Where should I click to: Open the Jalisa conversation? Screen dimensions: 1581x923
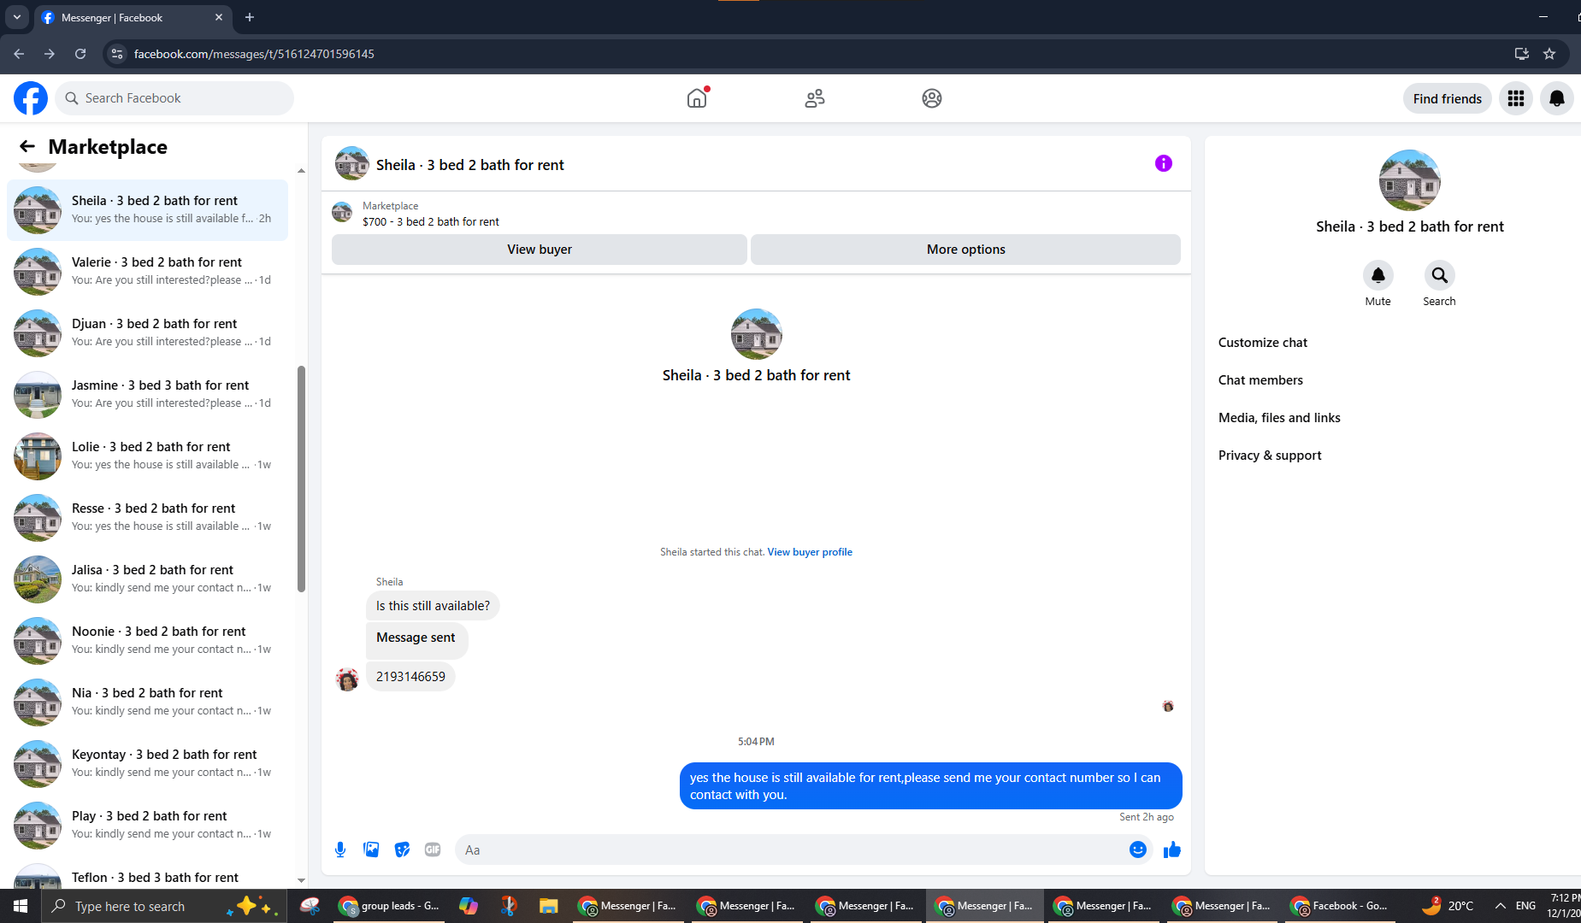(147, 579)
